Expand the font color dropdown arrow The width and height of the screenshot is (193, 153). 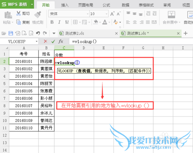(109, 22)
